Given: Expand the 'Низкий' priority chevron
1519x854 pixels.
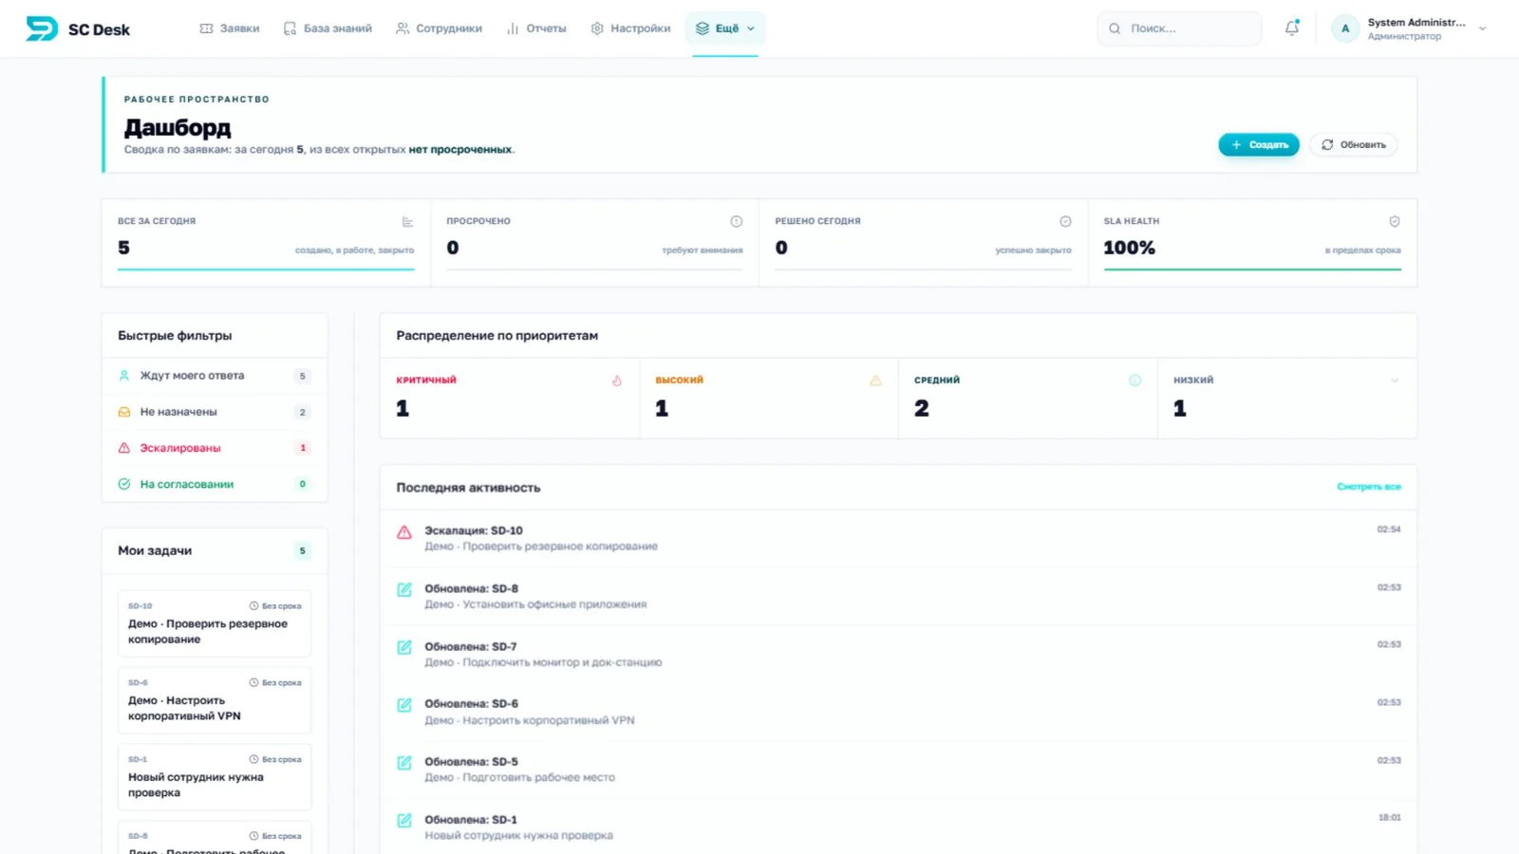Looking at the screenshot, I should (1394, 381).
